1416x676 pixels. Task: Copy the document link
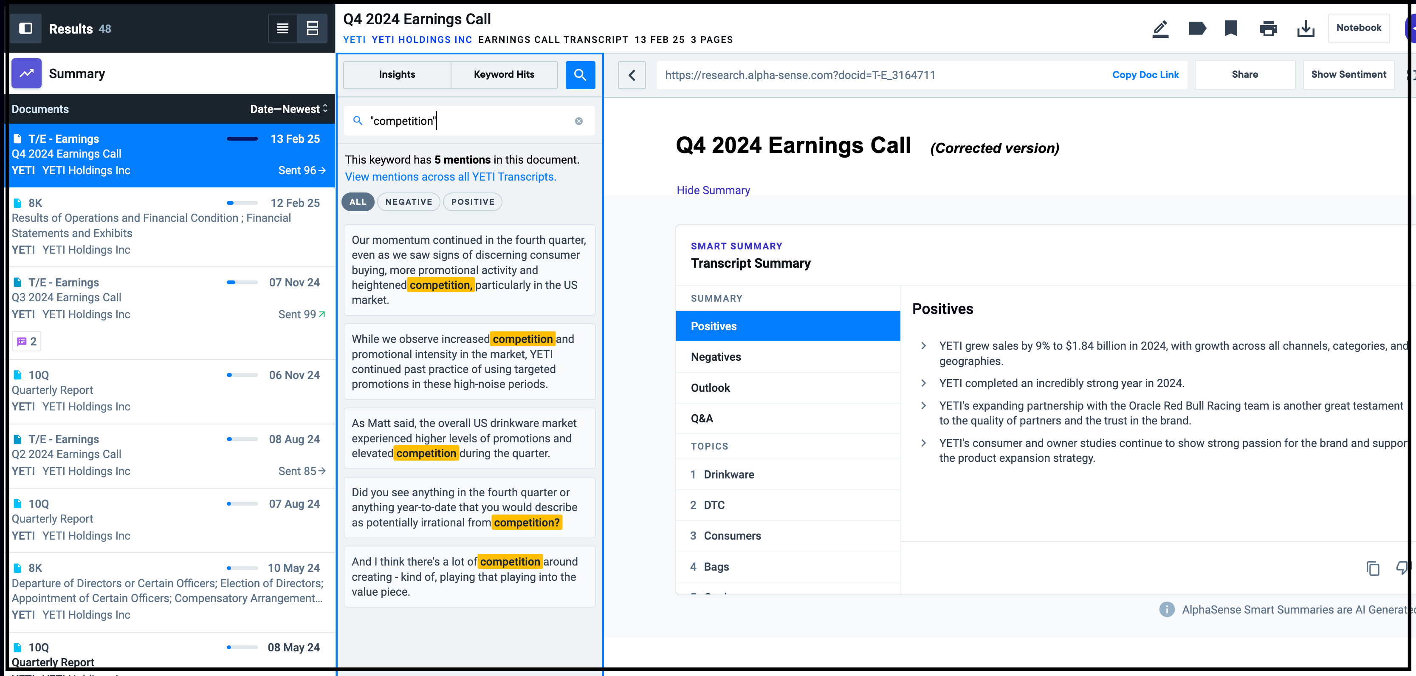pos(1145,75)
